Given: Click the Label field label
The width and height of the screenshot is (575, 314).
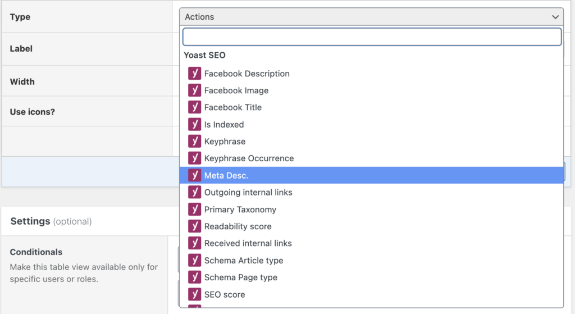Looking at the screenshot, I should point(21,48).
